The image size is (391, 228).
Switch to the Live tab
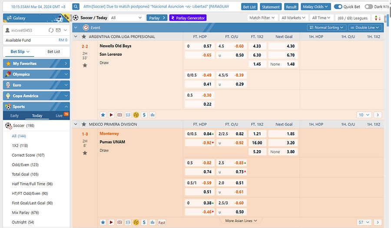pos(59,116)
